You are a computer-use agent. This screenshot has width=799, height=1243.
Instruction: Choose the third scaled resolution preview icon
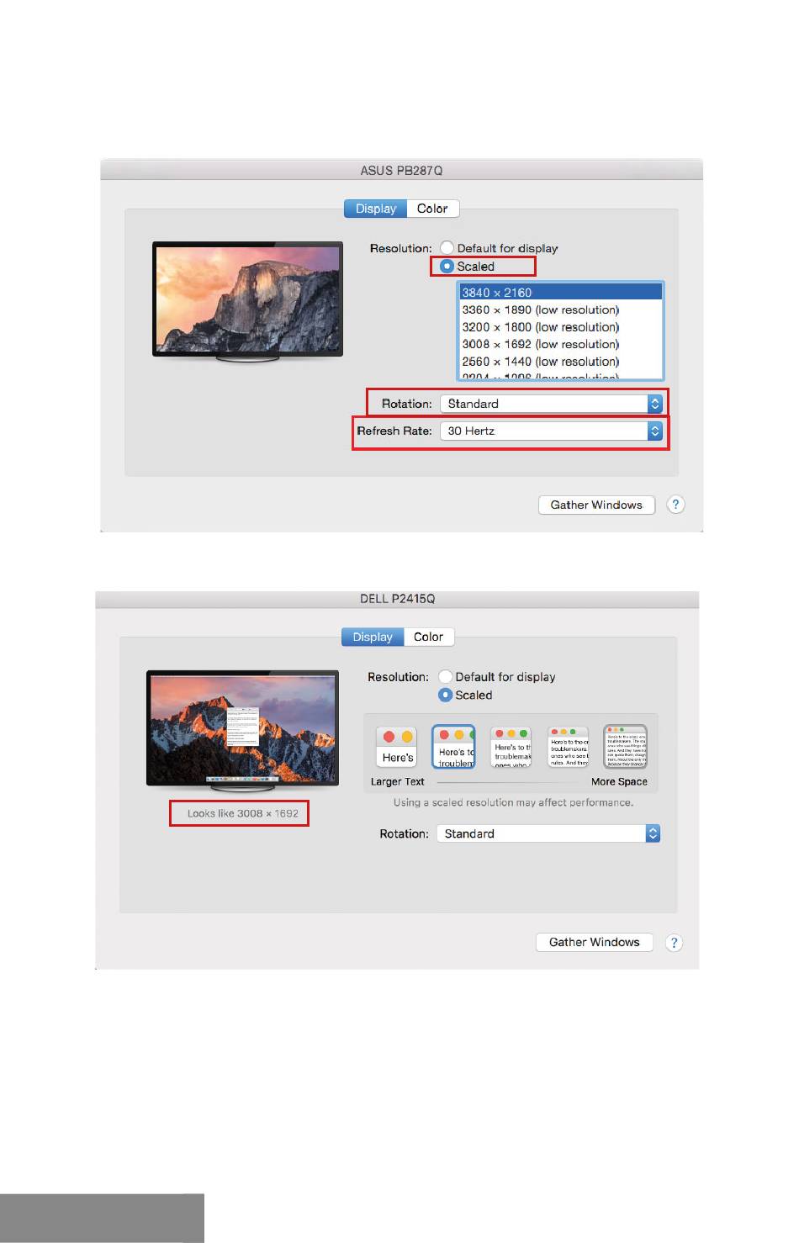click(x=511, y=747)
